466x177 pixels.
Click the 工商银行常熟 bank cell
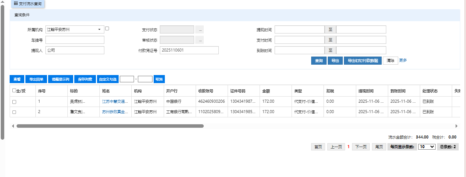179,112
